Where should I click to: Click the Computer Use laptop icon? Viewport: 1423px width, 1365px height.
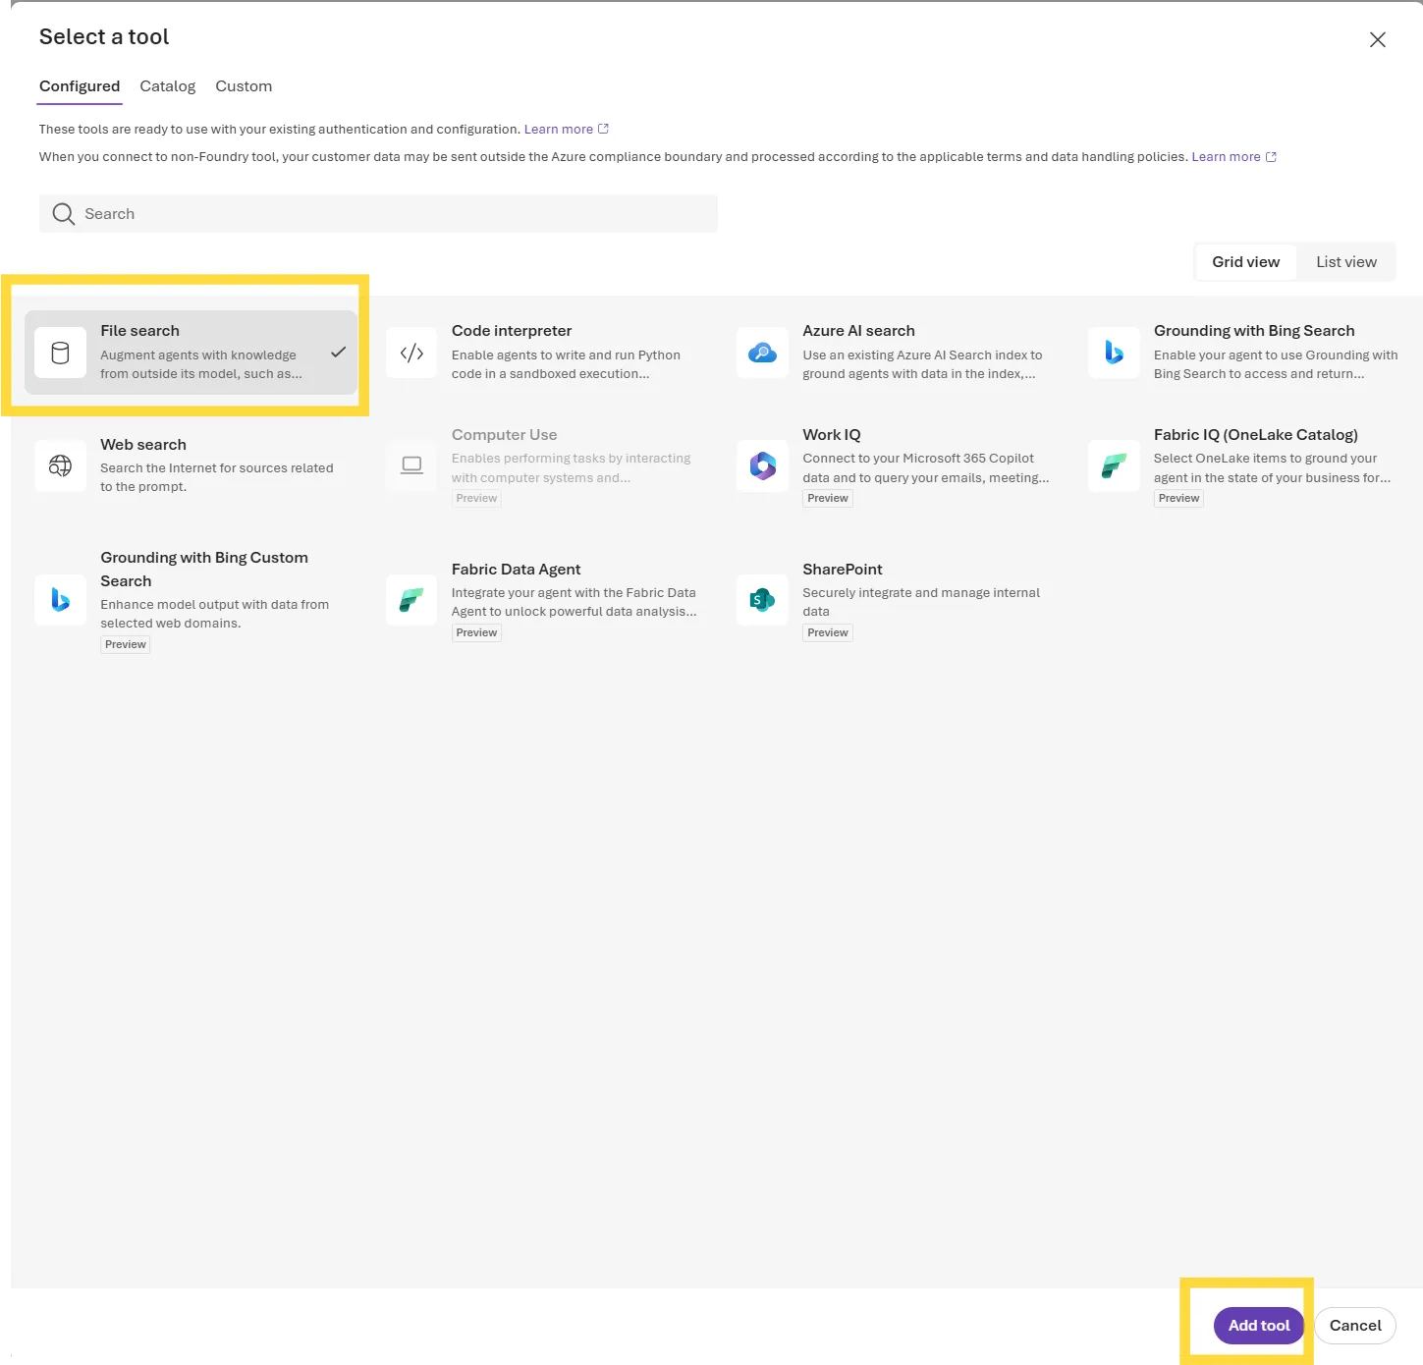411,465
